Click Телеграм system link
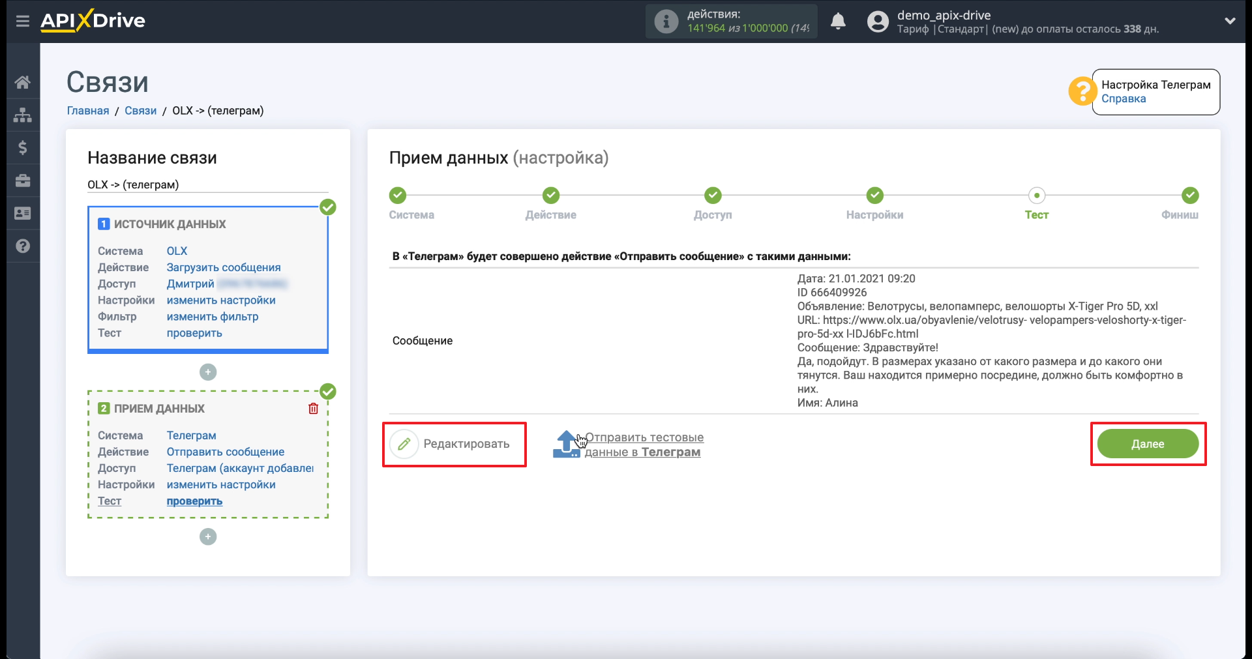 pyautogui.click(x=191, y=435)
